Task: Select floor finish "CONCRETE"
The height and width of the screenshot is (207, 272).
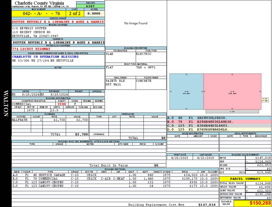Action: 144,81
